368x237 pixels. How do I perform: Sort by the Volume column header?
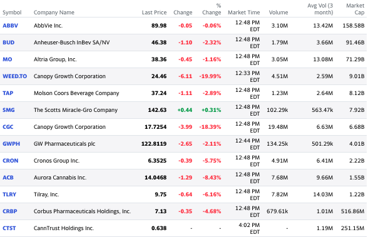click(x=279, y=13)
